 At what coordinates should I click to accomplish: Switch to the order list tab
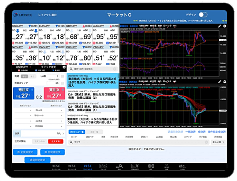[x=94, y=132]
